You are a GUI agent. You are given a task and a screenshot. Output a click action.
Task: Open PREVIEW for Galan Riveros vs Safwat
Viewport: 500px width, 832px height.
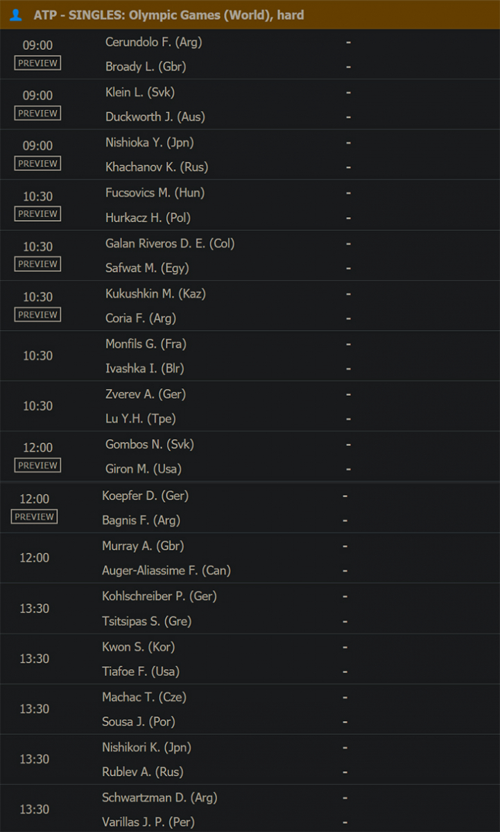pos(37,264)
